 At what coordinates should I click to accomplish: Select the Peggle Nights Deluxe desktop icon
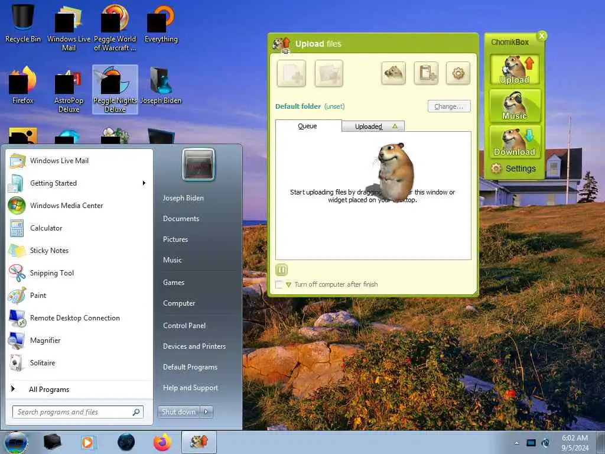[x=115, y=90]
